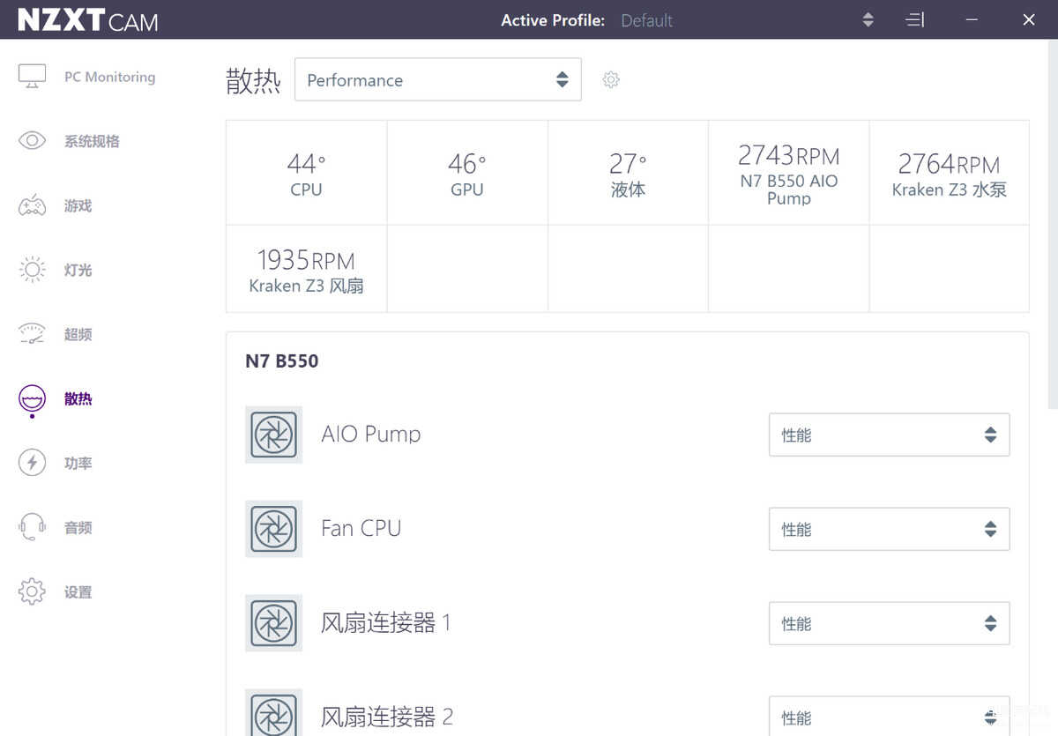Click the Active Profile: label
1058x736 pixels.
pos(553,20)
